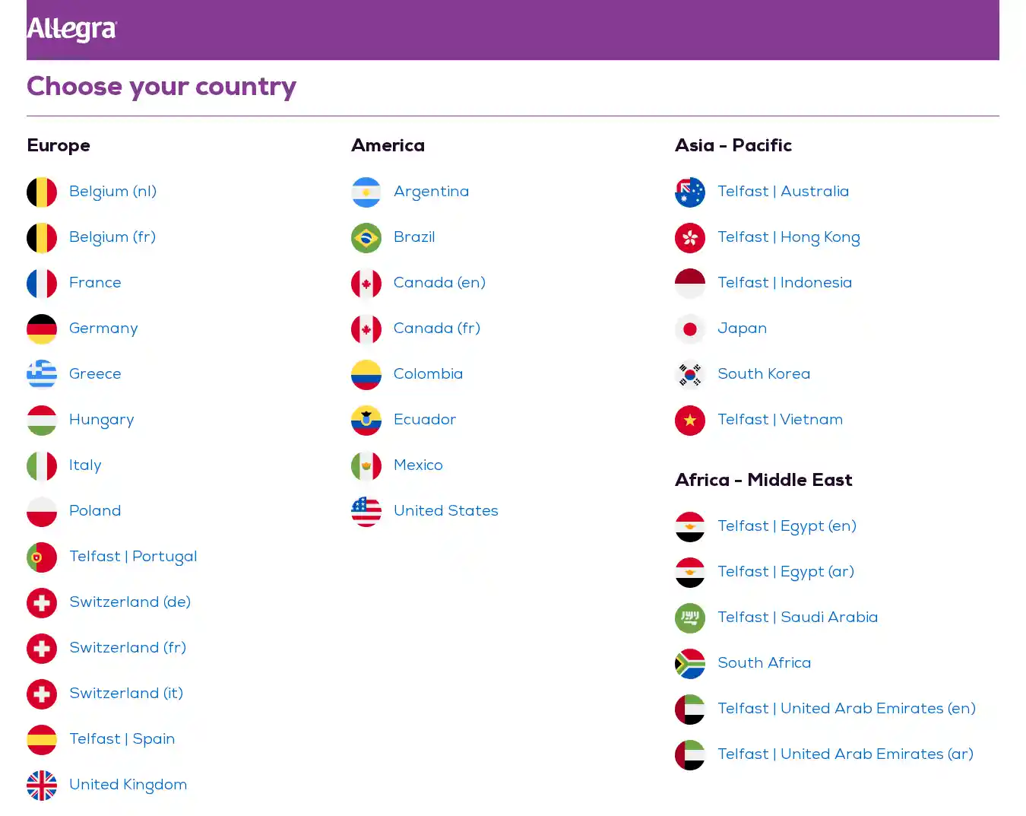Open the Belgium (nl) link

pyautogui.click(x=112, y=192)
